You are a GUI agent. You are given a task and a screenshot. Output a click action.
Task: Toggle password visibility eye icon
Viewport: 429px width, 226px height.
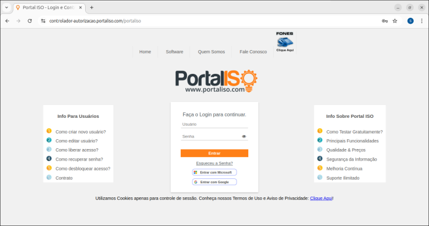point(244,137)
